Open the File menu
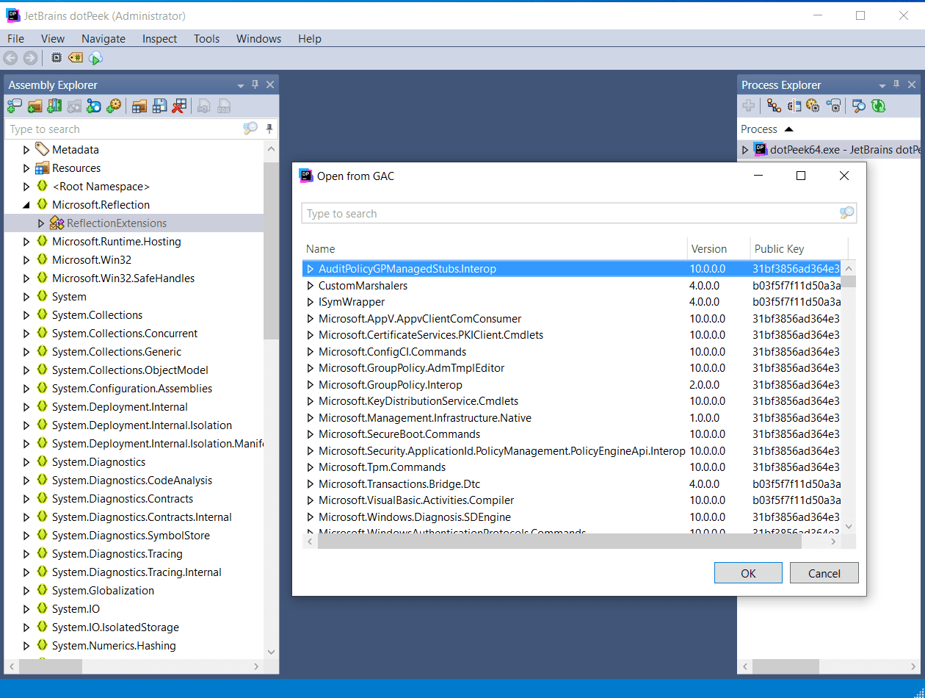This screenshot has height=698, width=925. [x=15, y=38]
